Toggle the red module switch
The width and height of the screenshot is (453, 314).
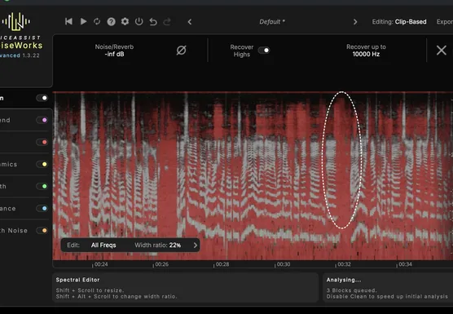pyautogui.click(x=42, y=142)
